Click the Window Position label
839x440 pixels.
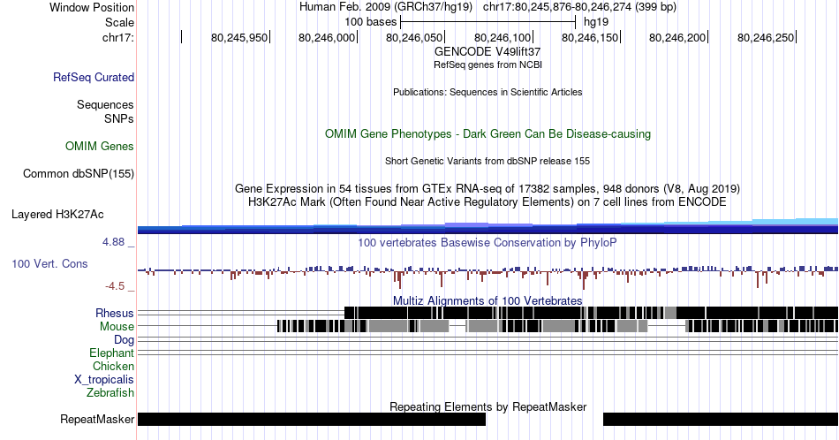pyautogui.click(x=92, y=7)
